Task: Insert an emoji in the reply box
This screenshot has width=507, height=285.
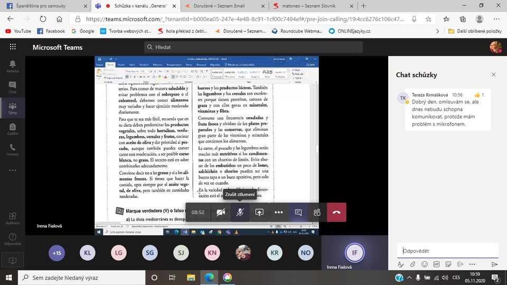Action: [425, 264]
